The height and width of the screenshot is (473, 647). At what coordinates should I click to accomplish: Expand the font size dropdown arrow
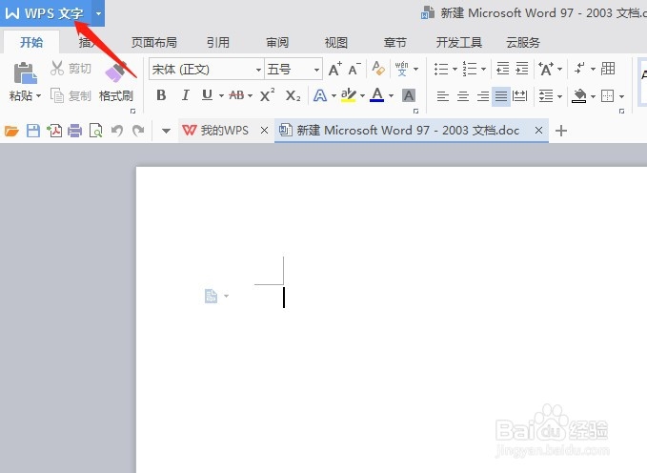tap(316, 70)
